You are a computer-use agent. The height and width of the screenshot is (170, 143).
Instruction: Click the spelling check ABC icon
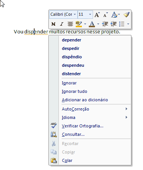coord(53,125)
